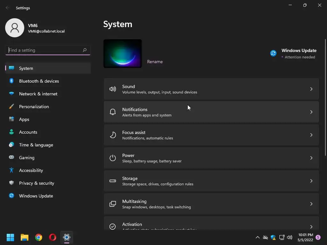Image resolution: width=327 pixels, height=245 pixels.
Task: Click the Power icon in settings list
Action: [x=113, y=158]
